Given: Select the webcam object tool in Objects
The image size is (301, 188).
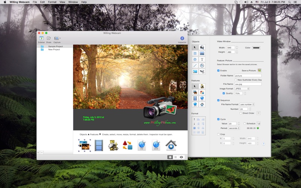Looking at the screenshot, I should point(202,47).
